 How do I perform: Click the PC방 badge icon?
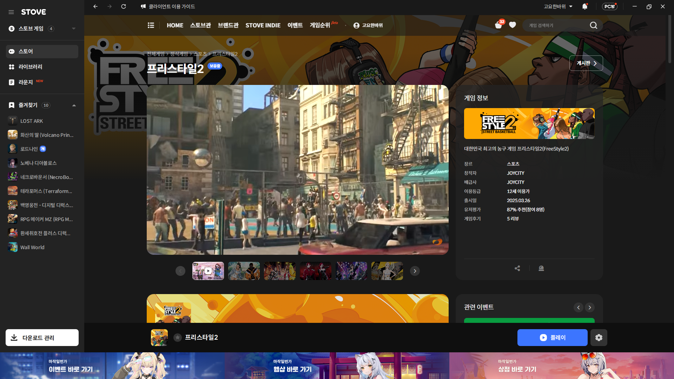(x=610, y=6)
